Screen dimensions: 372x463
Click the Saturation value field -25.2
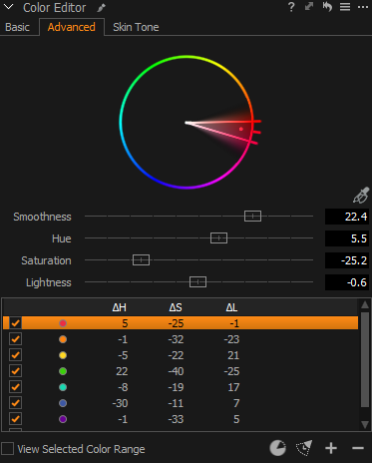tap(347, 260)
